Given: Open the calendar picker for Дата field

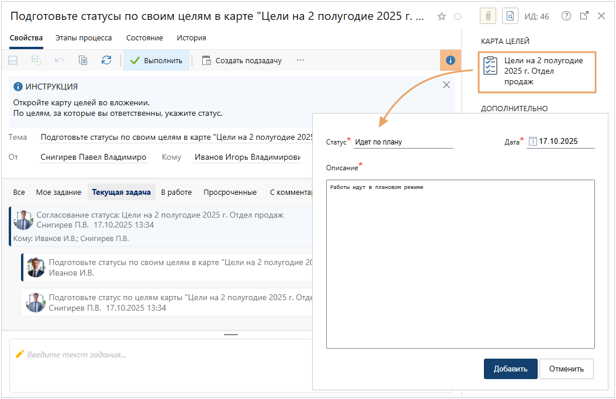Looking at the screenshot, I should 532,142.
